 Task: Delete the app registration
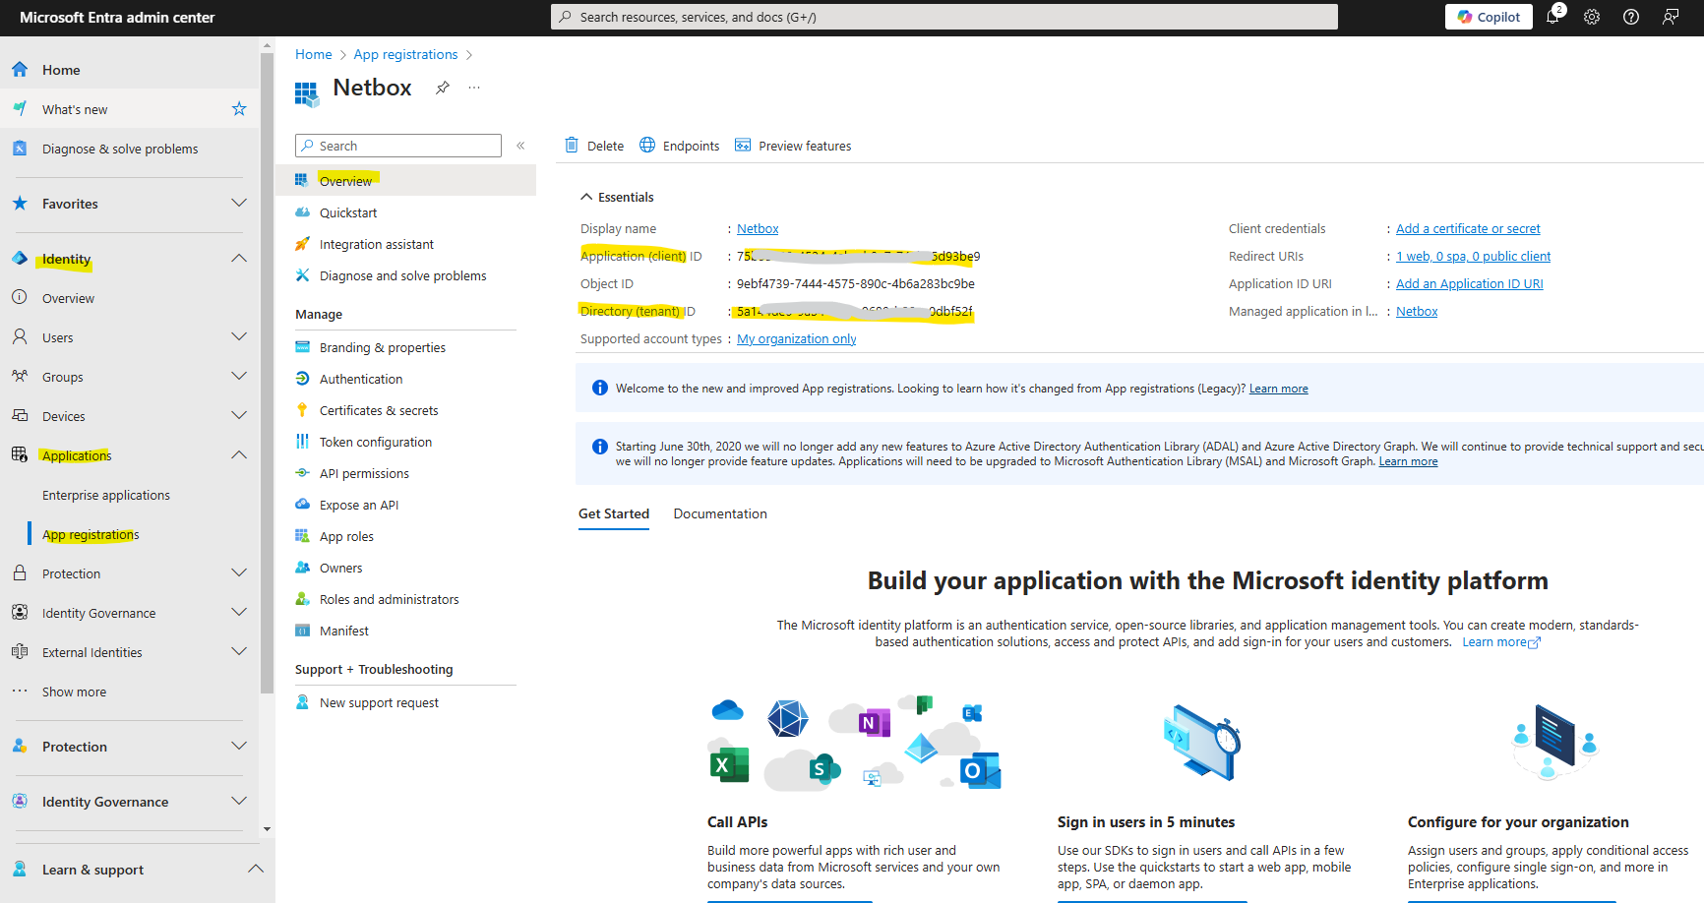coord(594,146)
